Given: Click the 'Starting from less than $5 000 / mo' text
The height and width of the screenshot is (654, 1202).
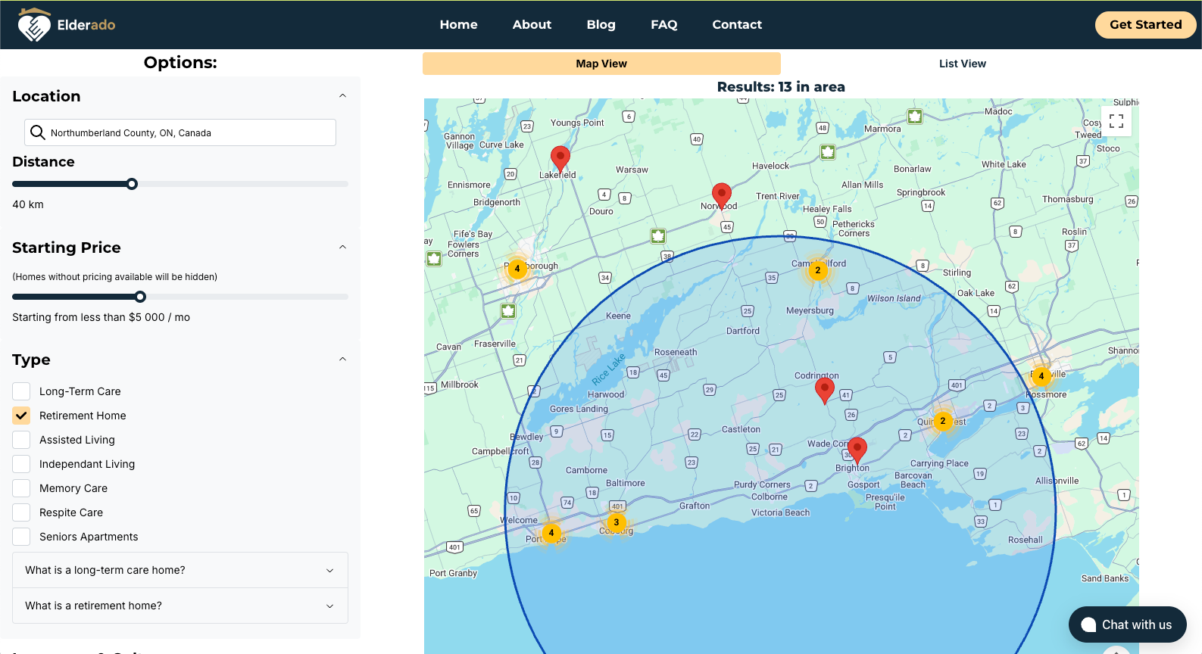Looking at the screenshot, I should pyautogui.click(x=101, y=317).
